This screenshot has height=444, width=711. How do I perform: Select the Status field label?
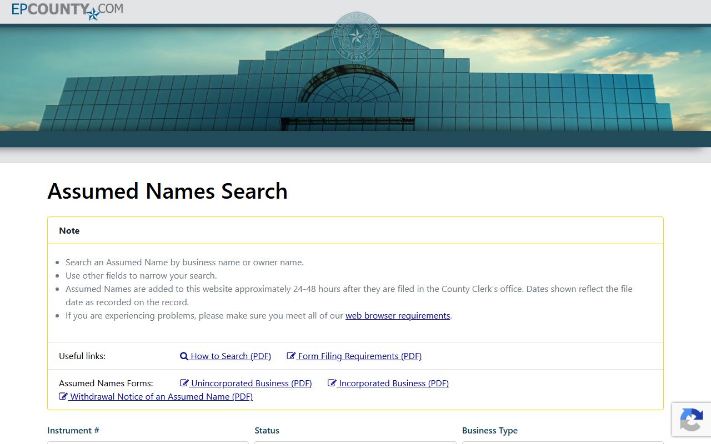pyautogui.click(x=267, y=431)
